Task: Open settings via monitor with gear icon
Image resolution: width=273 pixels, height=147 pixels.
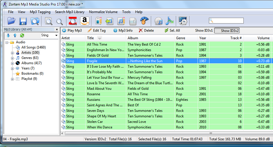Action: point(183,21)
